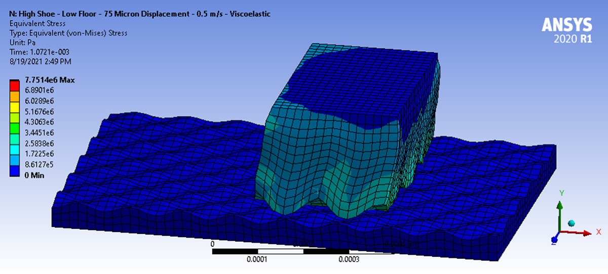608x274 pixels.
Task: Click the scale ruler bar below the model
Action: click(304, 251)
